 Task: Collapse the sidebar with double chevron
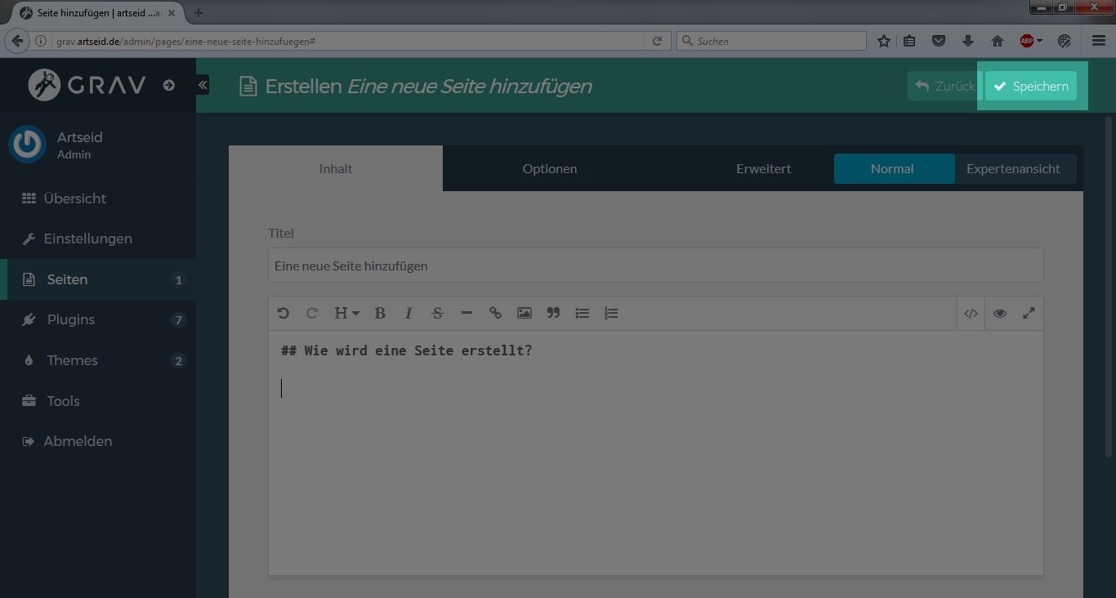(203, 85)
